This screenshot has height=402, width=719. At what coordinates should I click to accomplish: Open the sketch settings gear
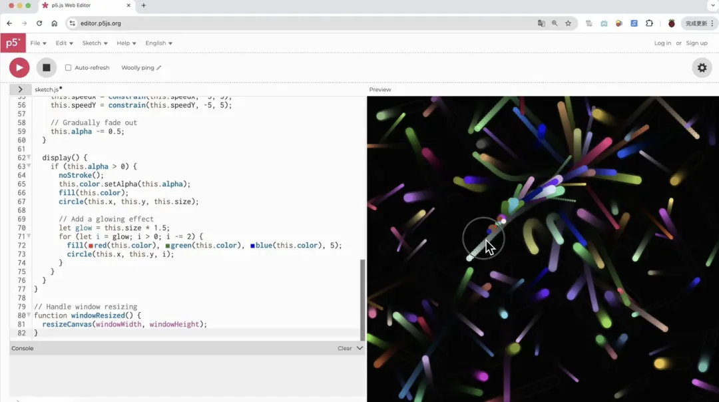pyautogui.click(x=702, y=67)
